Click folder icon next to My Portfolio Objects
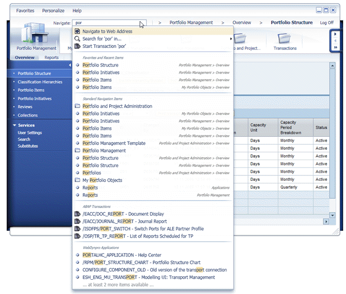This screenshot has width=346, height=294. [77, 180]
